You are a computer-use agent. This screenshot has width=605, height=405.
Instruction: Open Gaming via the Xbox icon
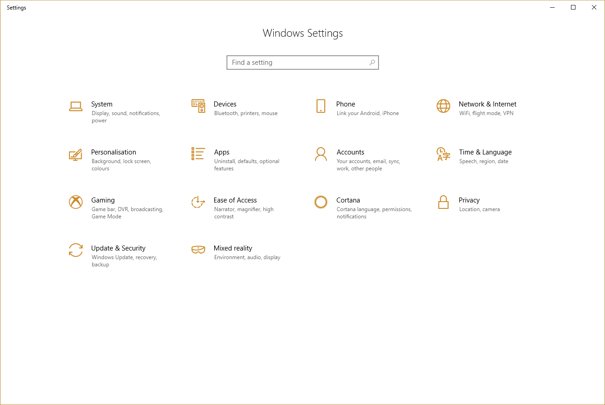[75, 202]
